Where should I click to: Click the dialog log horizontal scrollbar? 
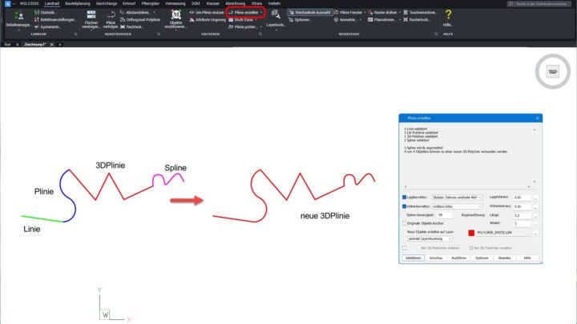coord(467,186)
